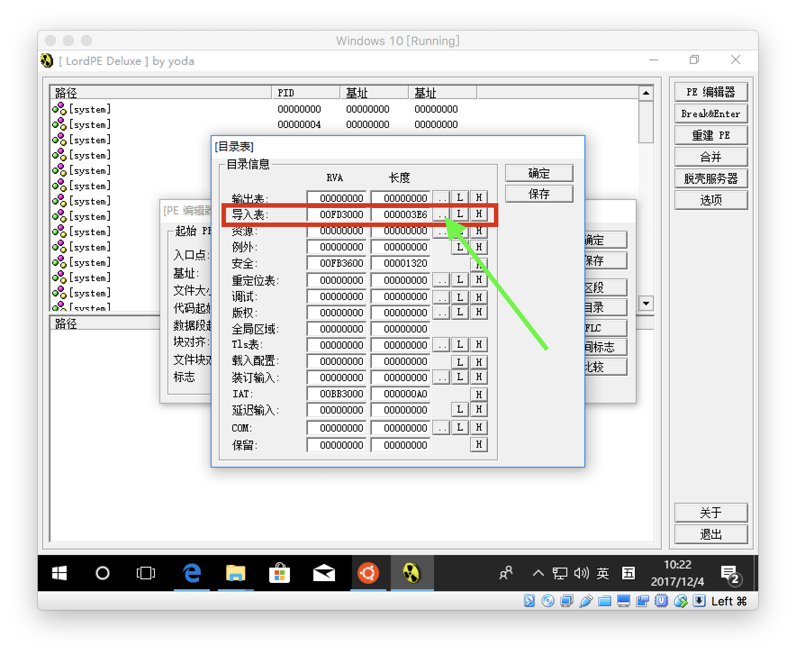Click H button in IAT row
The height and width of the screenshot is (655, 796).
click(x=479, y=395)
